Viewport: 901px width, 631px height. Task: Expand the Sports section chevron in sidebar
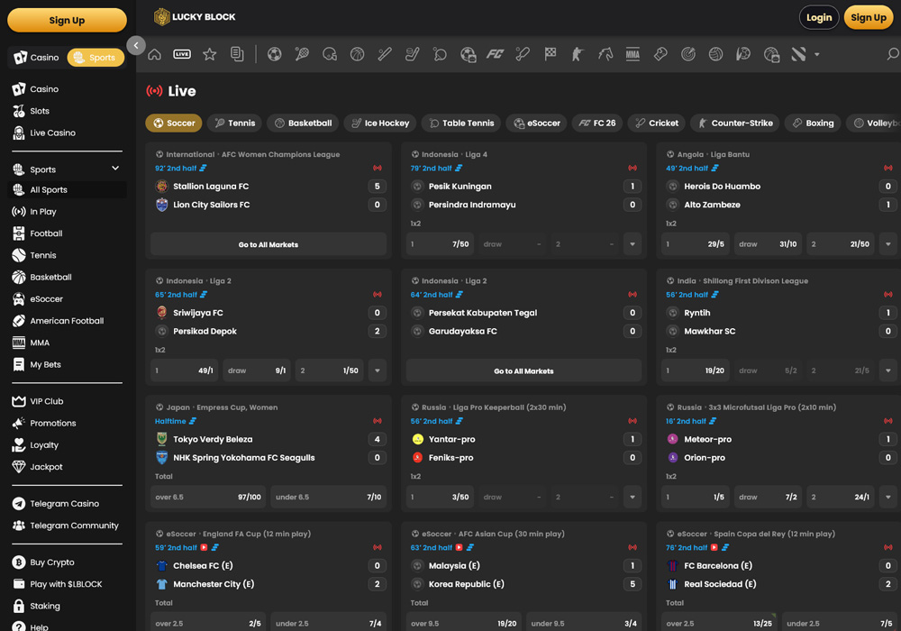pos(115,169)
